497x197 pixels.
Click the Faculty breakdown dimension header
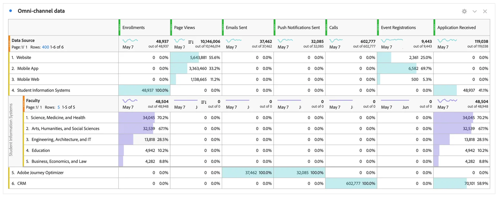(x=33, y=101)
